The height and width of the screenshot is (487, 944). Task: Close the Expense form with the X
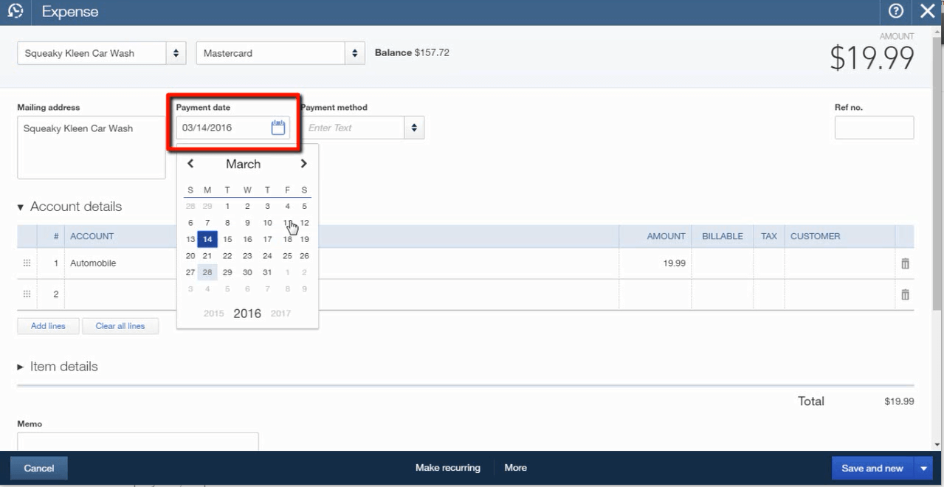pyautogui.click(x=927, y=11)
